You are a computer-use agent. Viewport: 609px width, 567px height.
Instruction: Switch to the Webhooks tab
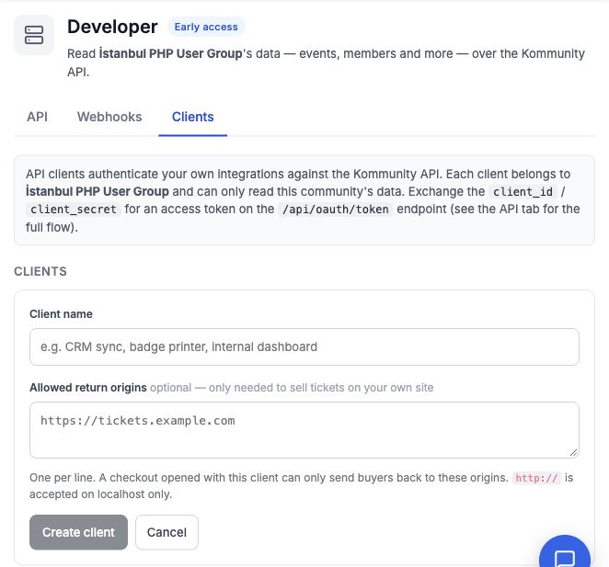(x=109, y=117)
